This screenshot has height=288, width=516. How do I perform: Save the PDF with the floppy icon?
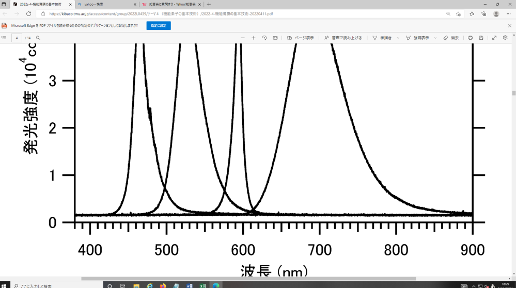click(x=481, y=38)
